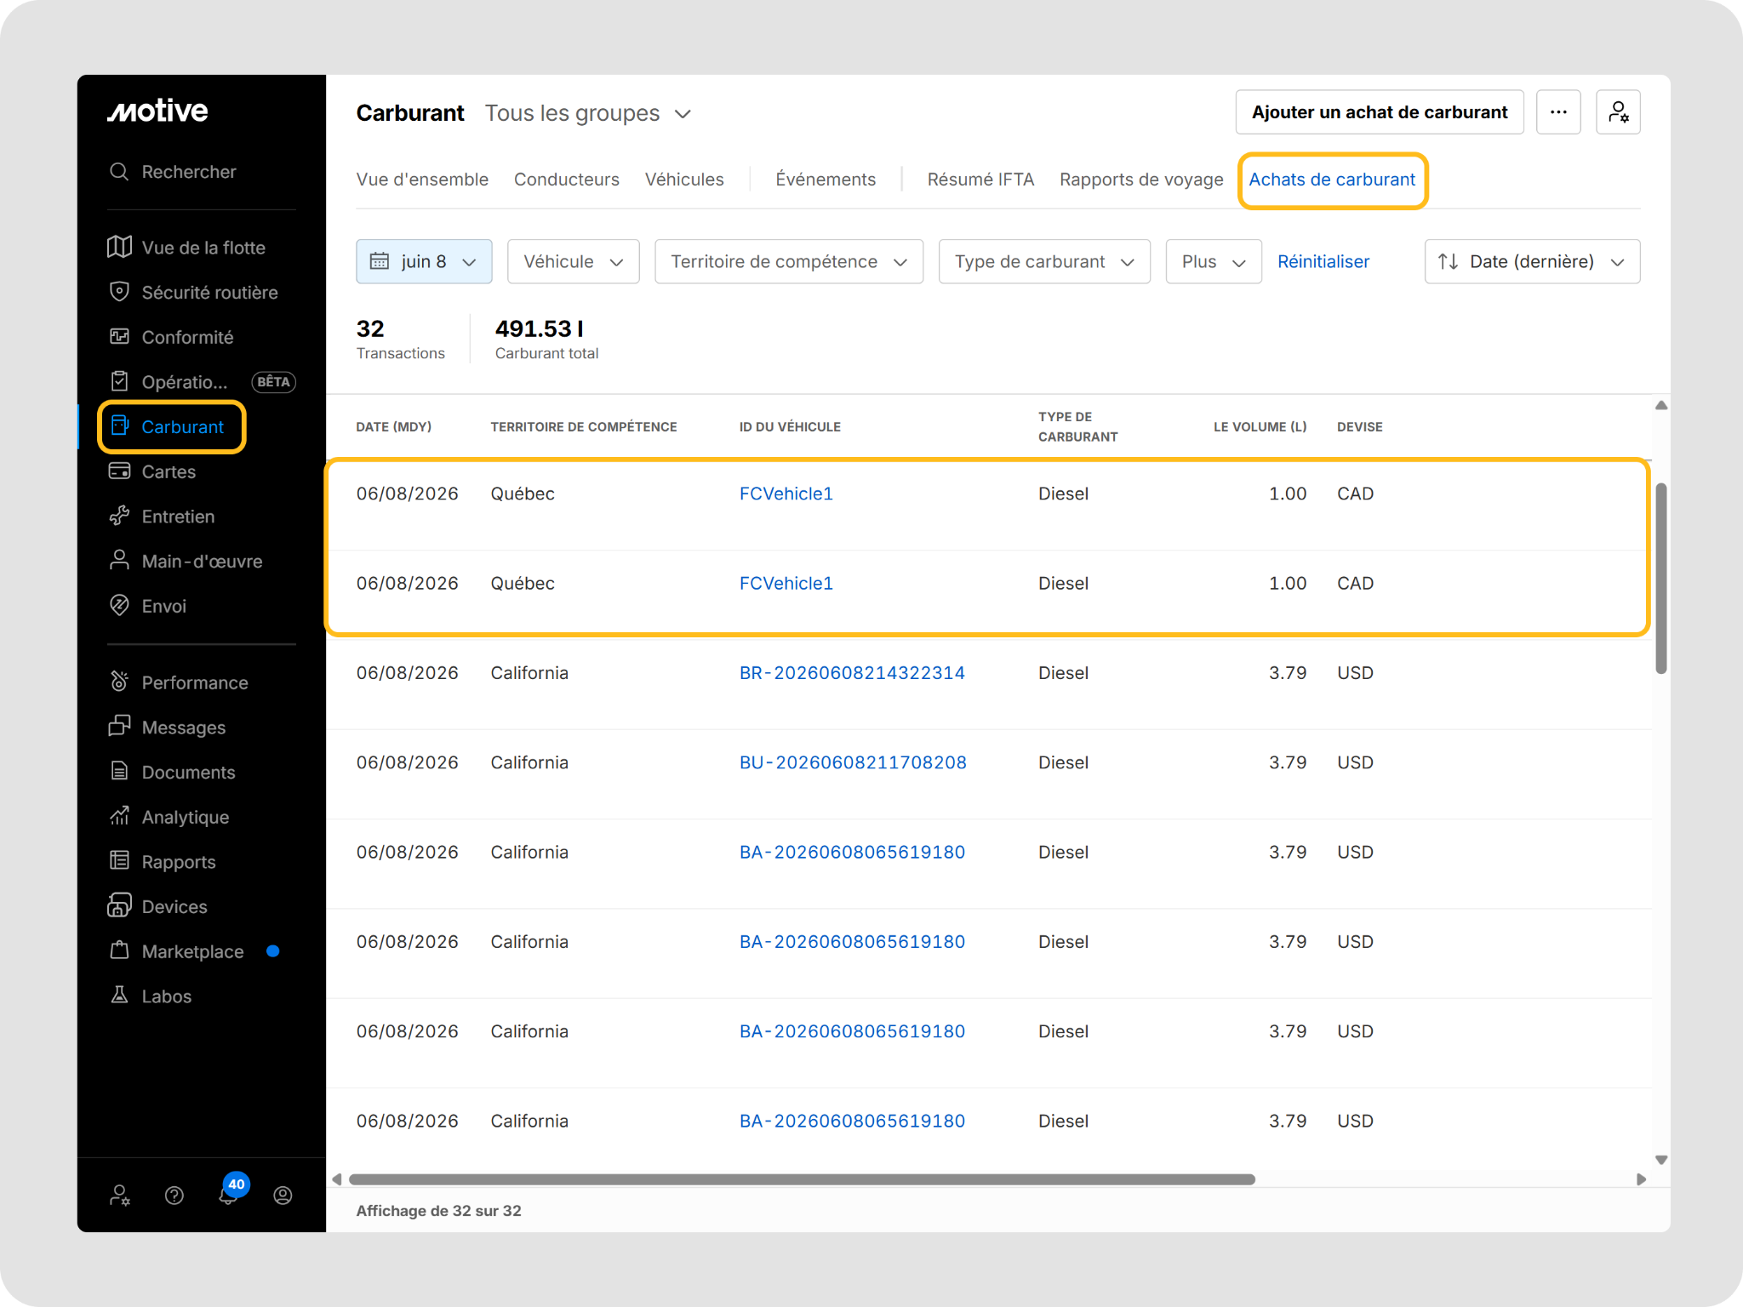Click the ID DU VÉHICULE column header

click(x=790, y=427)
